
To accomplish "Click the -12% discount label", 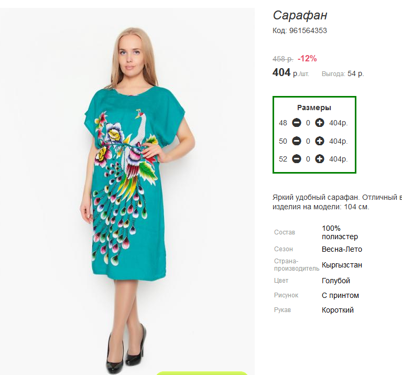I will coord(307,59).
